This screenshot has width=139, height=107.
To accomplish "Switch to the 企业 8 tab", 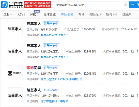I will tap(8, 14).
